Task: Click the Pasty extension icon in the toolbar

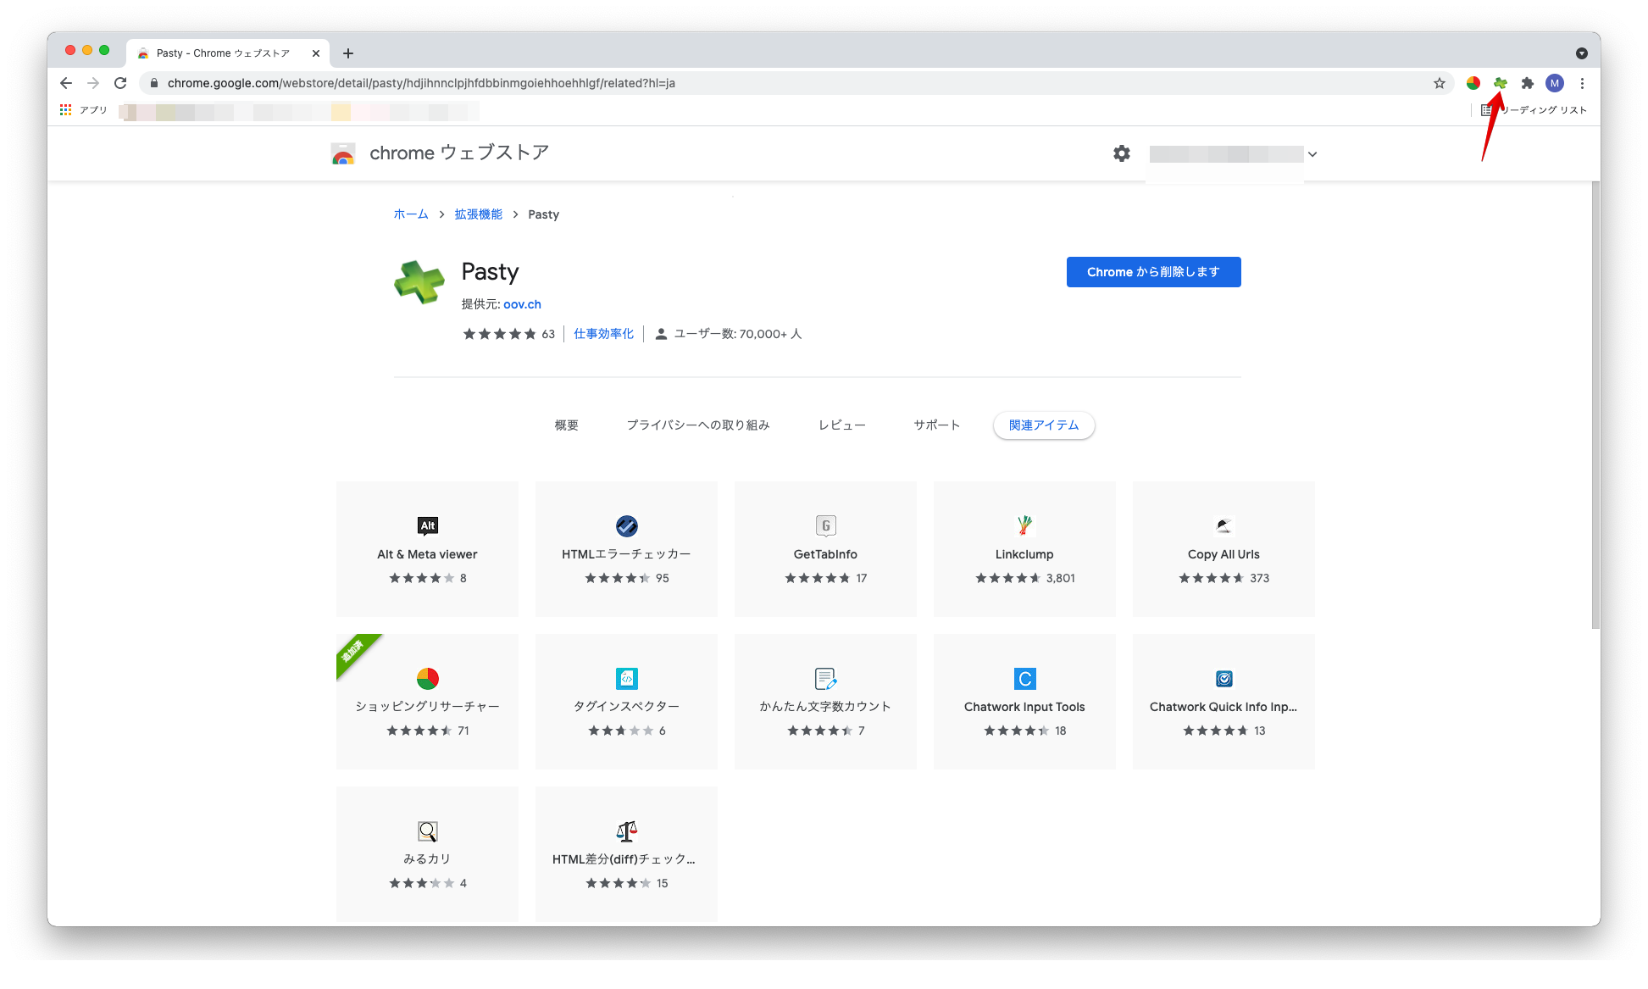Action: (x=1500, y=83)
